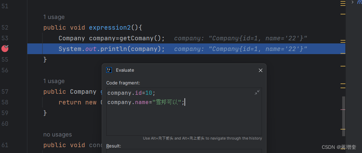Click the line number 57 in the gutter
Viewport: 362px width, 153px height.
pos(5,92)
